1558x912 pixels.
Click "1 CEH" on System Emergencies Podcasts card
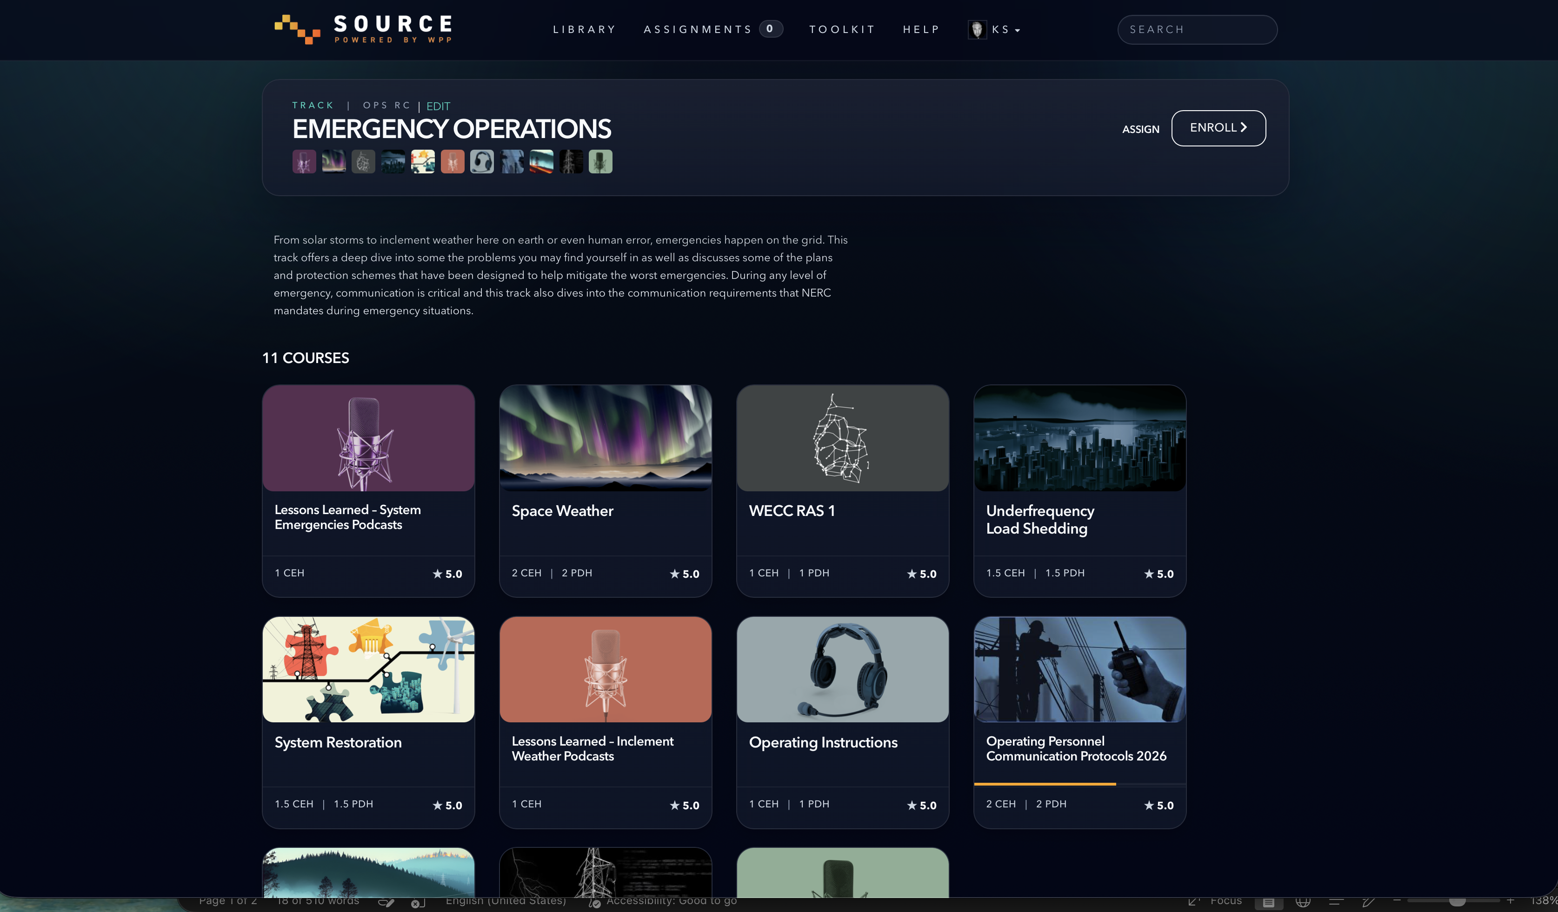[289, 573]
